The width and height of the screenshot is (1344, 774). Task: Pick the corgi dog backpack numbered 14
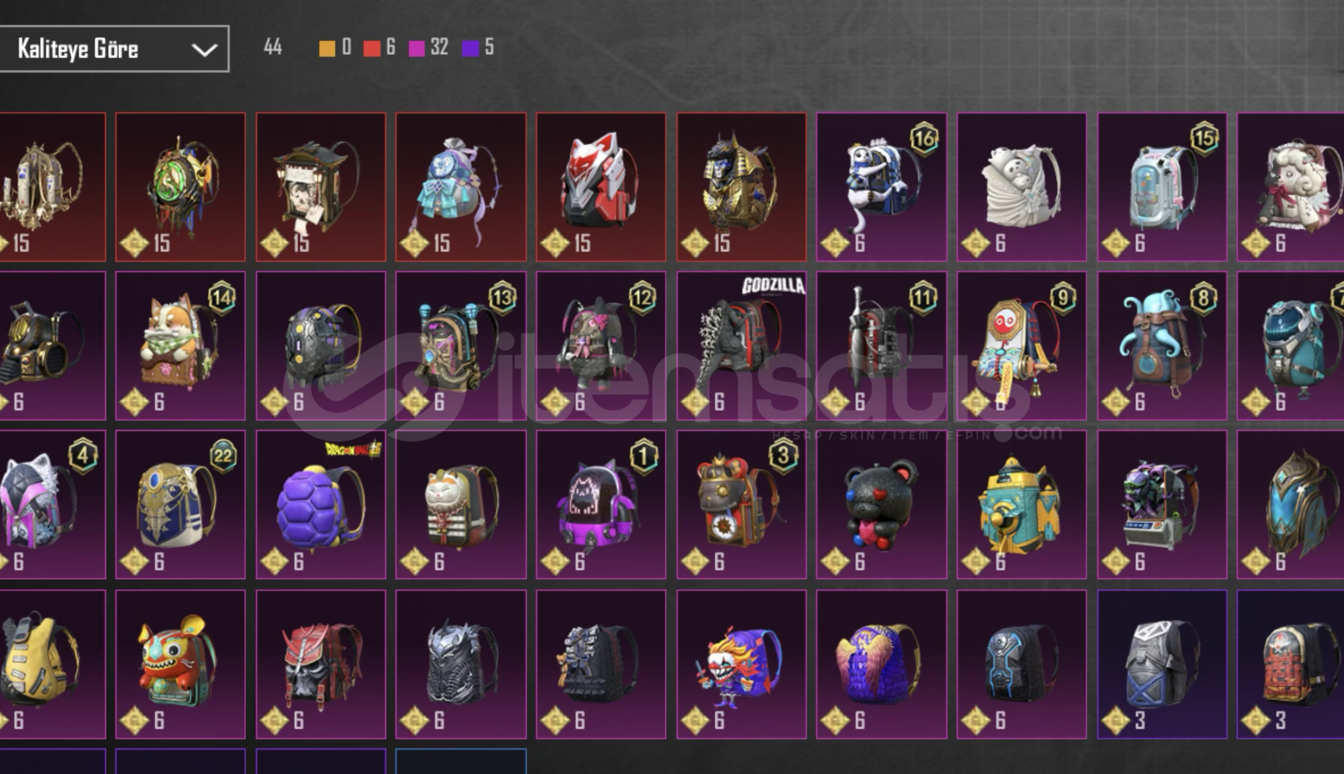(180, 345)
